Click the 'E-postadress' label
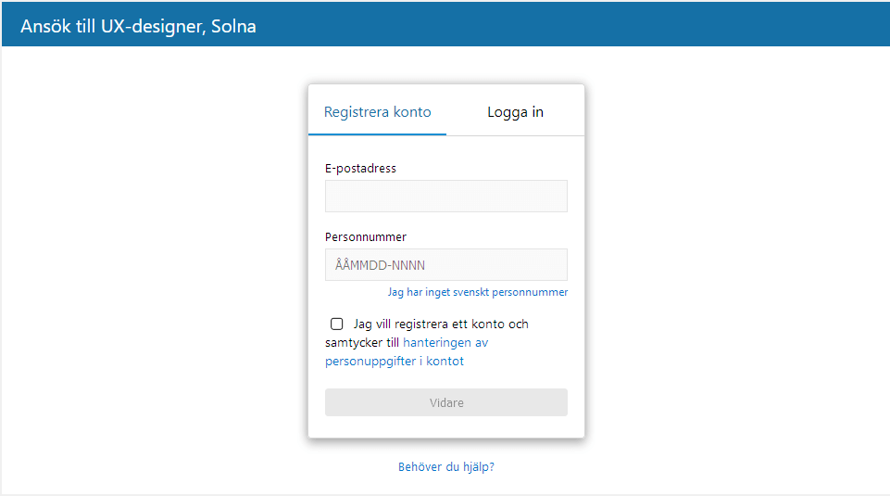Screen dimensions: 890x496 [x=360, y=168]
